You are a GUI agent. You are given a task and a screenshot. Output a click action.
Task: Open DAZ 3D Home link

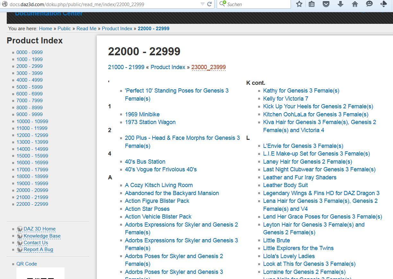(x=39, y=229)
